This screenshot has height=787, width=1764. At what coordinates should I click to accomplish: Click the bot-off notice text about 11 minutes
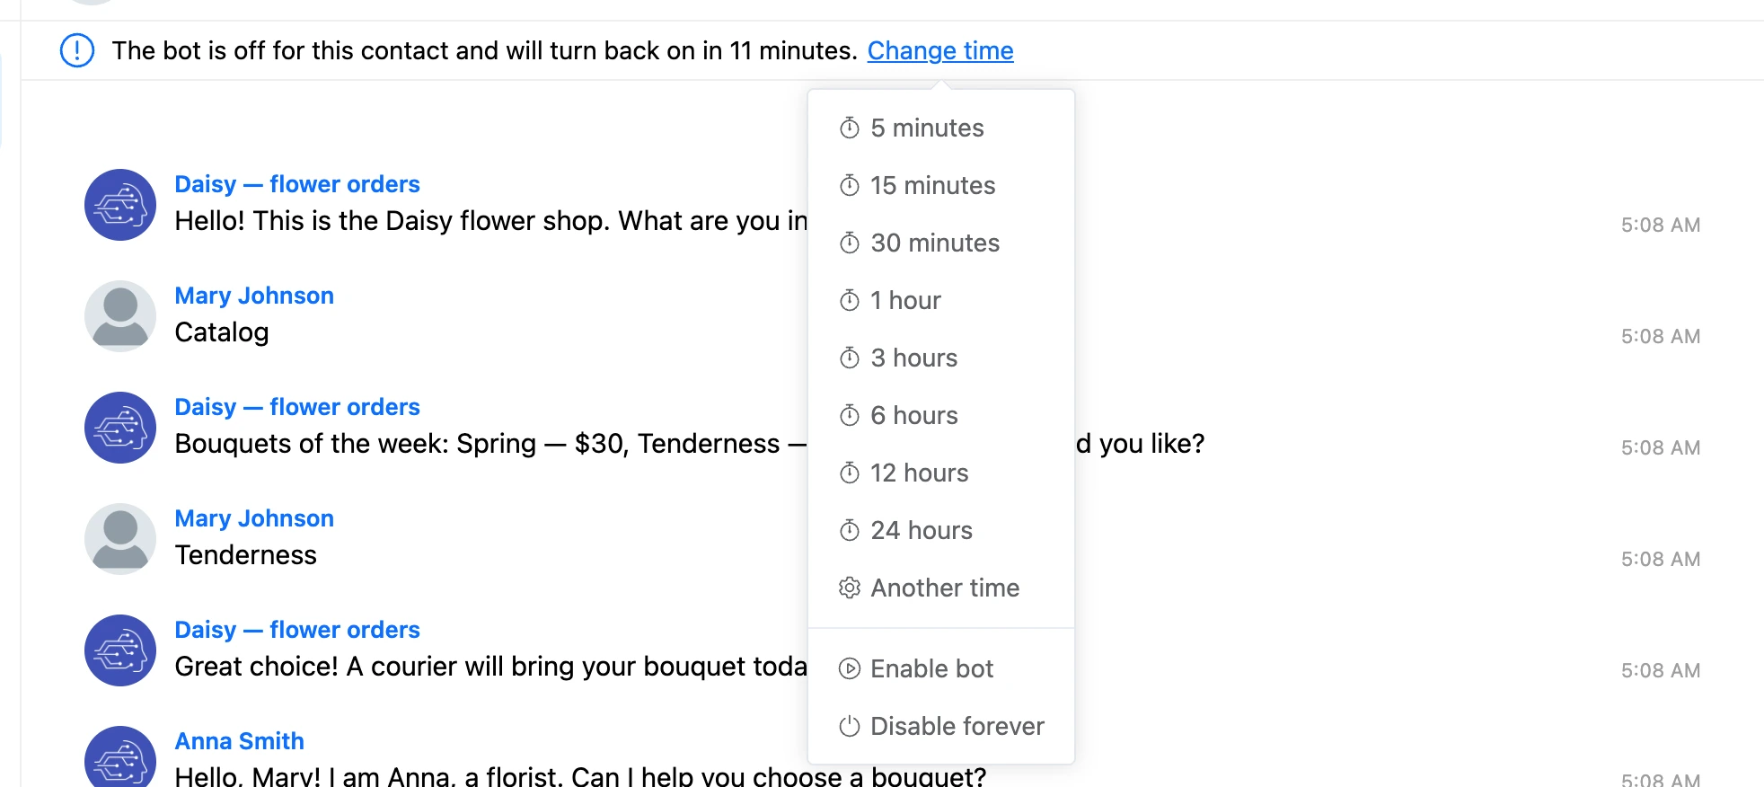[484, 50]
